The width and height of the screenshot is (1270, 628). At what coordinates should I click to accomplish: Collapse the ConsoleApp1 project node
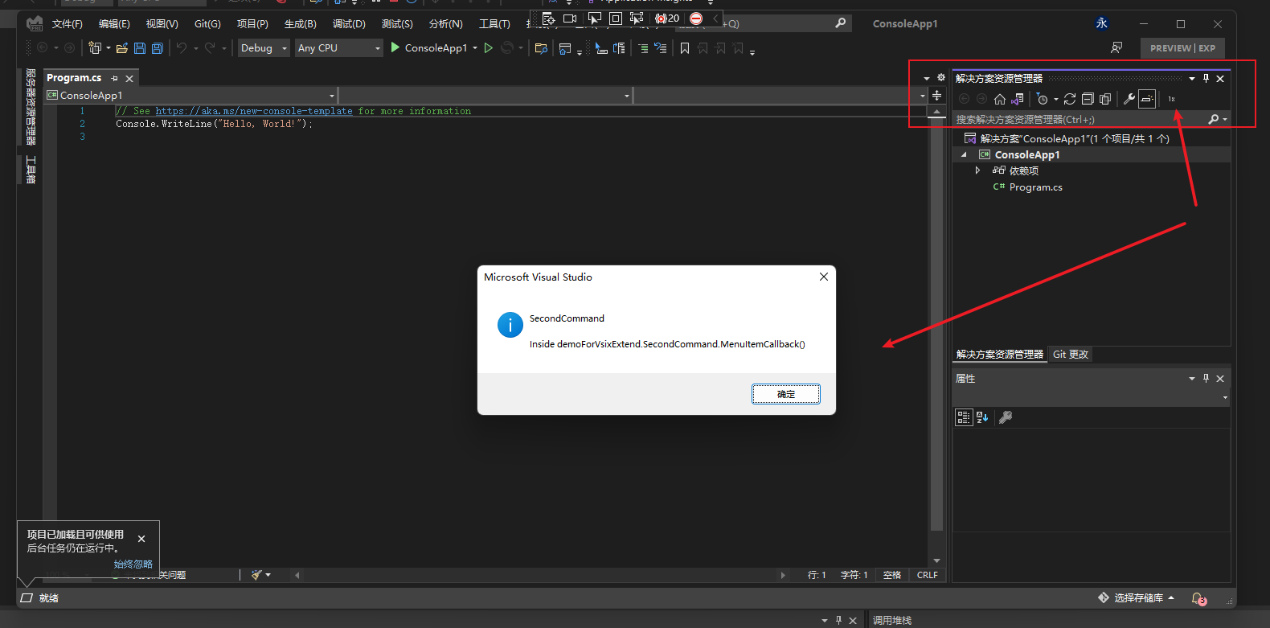(x=965, y=154)
